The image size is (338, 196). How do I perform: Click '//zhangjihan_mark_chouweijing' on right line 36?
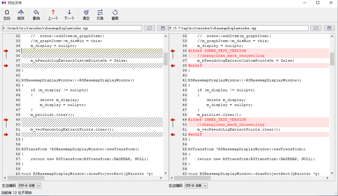231,56
